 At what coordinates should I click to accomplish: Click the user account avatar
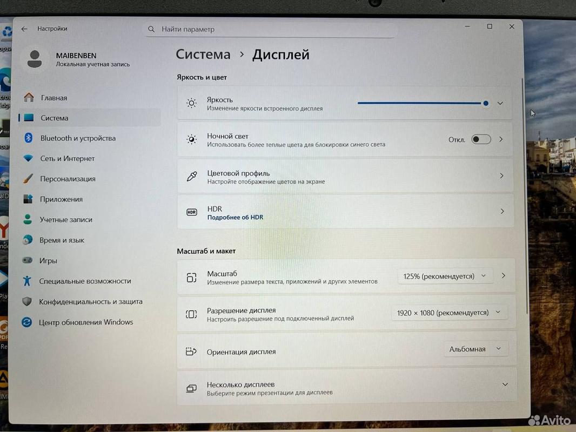tap(35, 59)
